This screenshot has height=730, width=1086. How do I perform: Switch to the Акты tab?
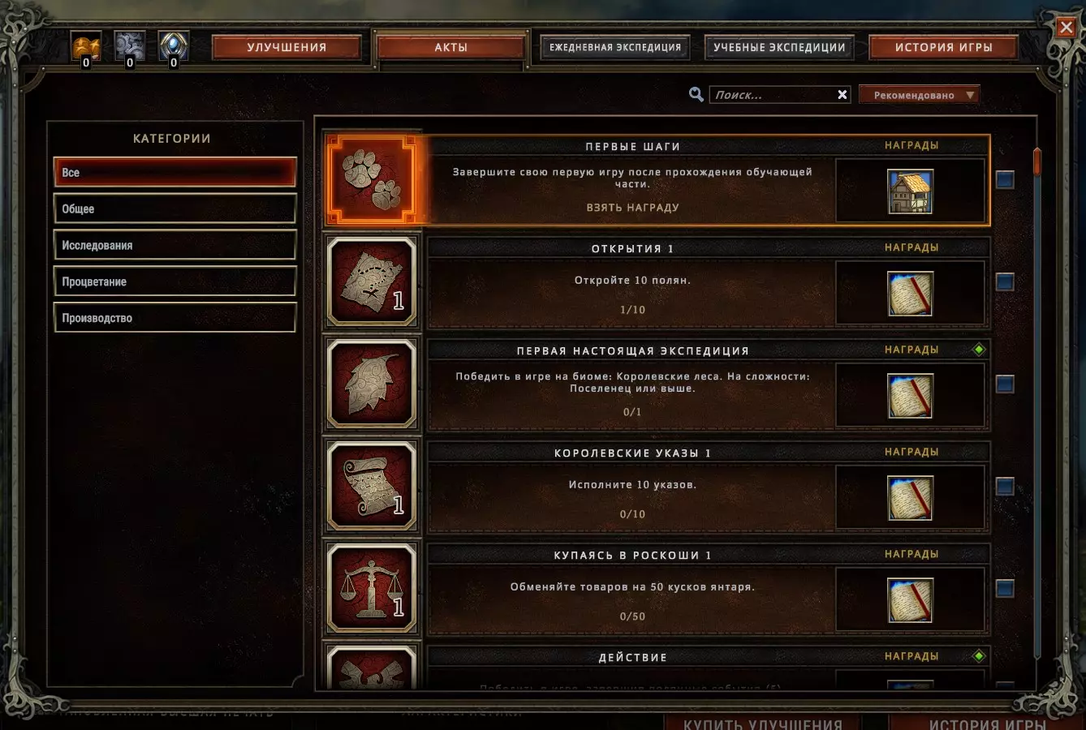450,47
